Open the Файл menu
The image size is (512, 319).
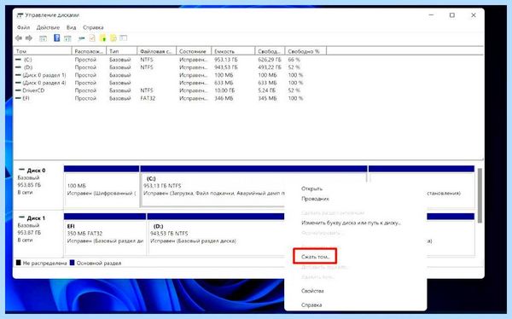[24, 27]
